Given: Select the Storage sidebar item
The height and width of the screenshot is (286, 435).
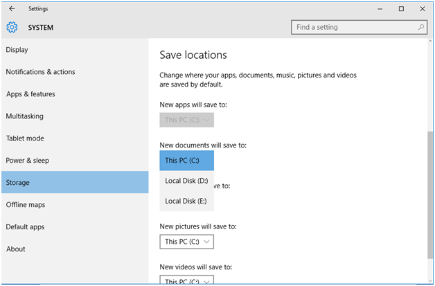Looking at the screenshot, I should pos(18,183).
